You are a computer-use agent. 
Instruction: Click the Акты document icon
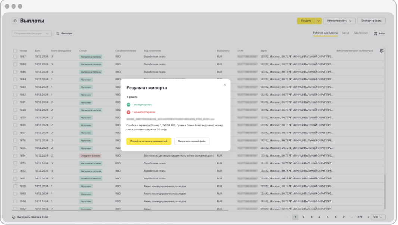click(376, 34)
